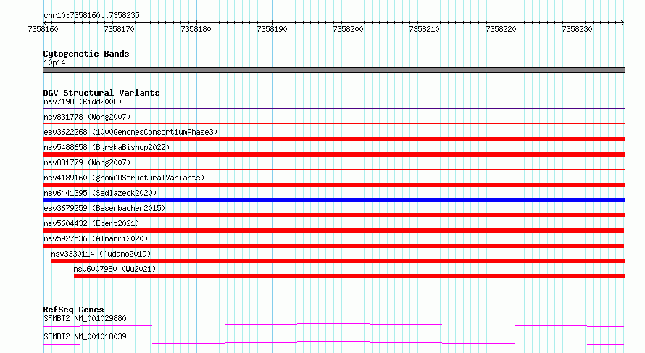
Task: Click the blue bar for nsv6441395
Action: coord(333,200)
